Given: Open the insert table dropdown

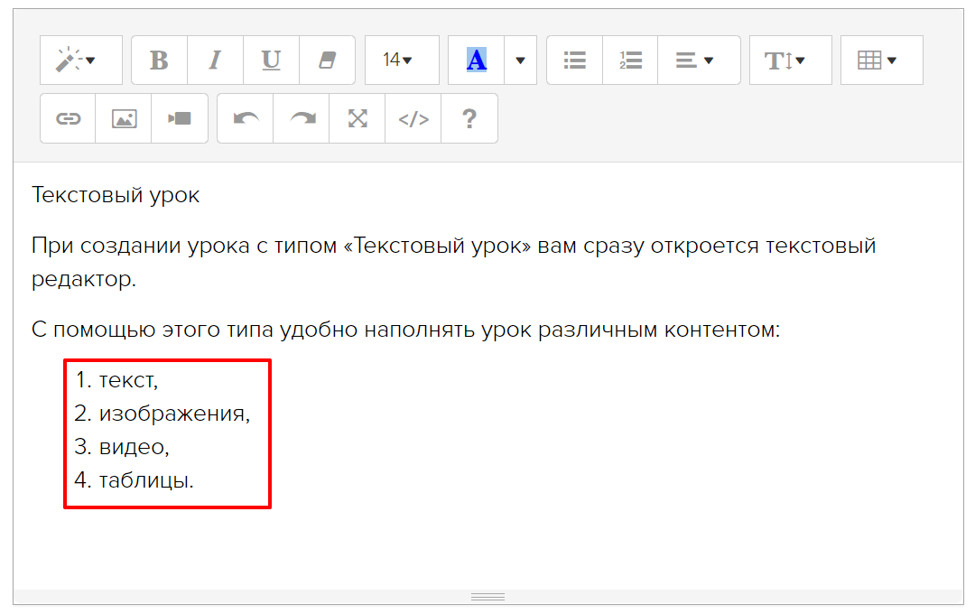Looking at the screenshot, I should coord(881,60).
